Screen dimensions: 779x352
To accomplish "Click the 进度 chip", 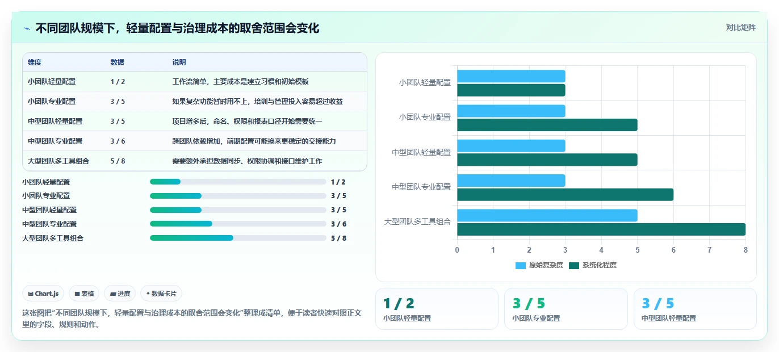I will [x=120, y=294].
